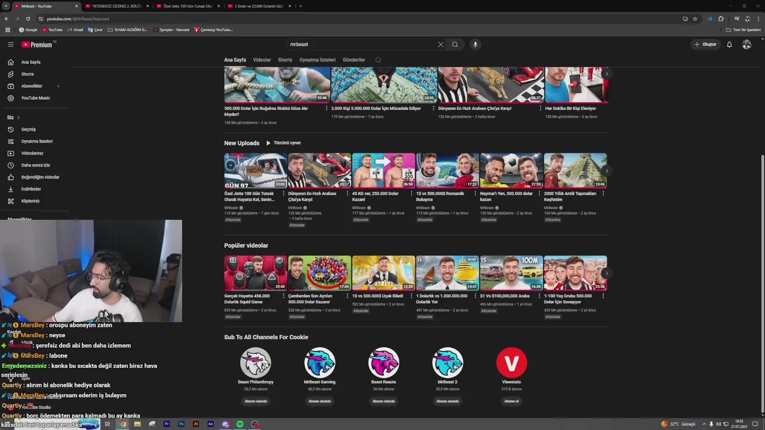Switch to the Shorts channel tab

pos(285,60)
